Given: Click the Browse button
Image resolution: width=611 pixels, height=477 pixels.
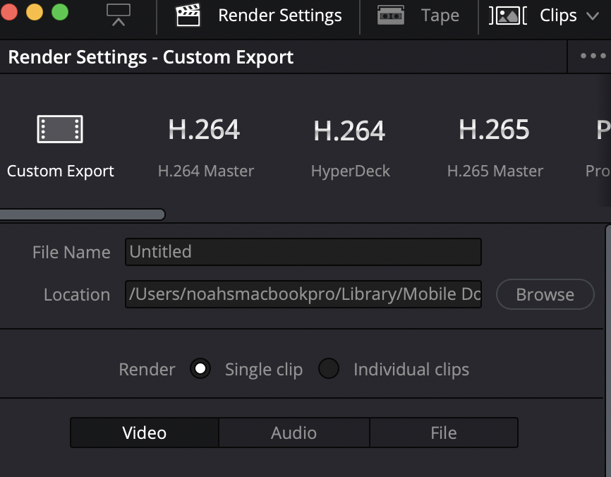Looking at the screenshot, I should (x=545, y=295).
